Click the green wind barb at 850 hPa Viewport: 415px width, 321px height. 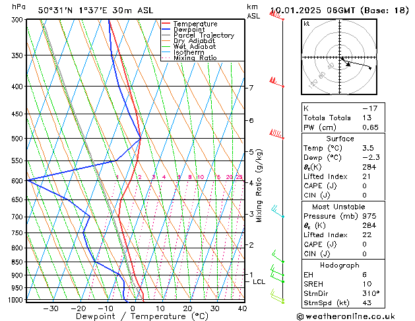pos(278,256)
